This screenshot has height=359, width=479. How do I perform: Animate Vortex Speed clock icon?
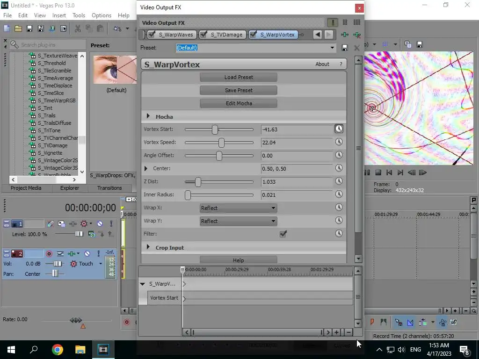[x=339, y=142]
